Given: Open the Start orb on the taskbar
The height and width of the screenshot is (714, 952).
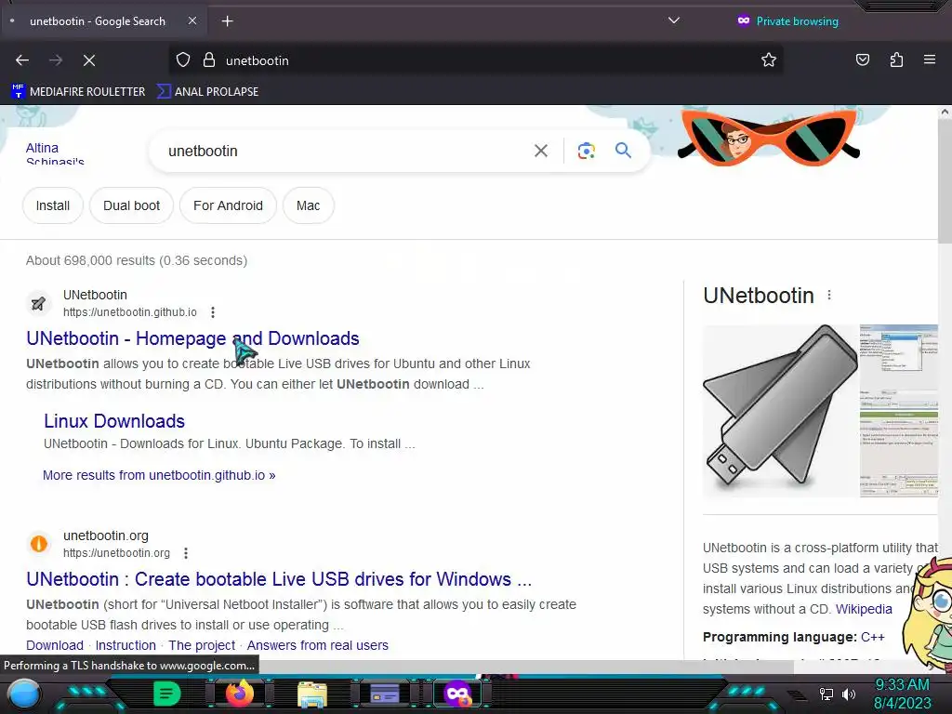Looking at the screenshot, I should coord(24,694).
